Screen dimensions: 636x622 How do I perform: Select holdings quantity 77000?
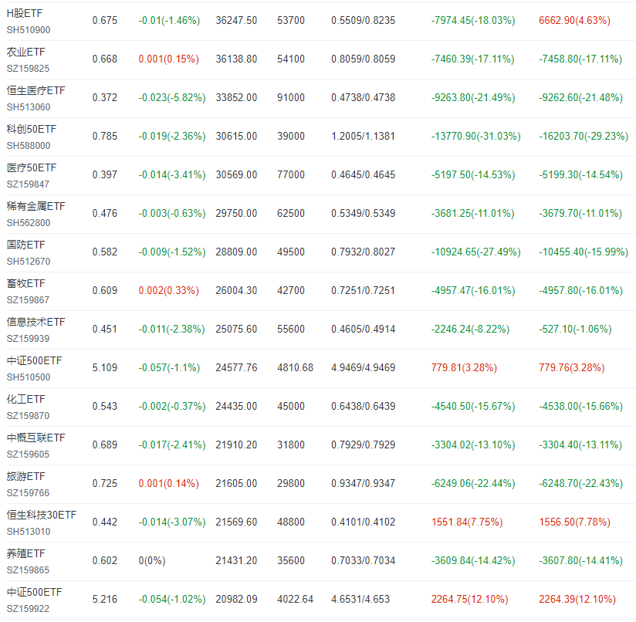[x=291, y=174]
